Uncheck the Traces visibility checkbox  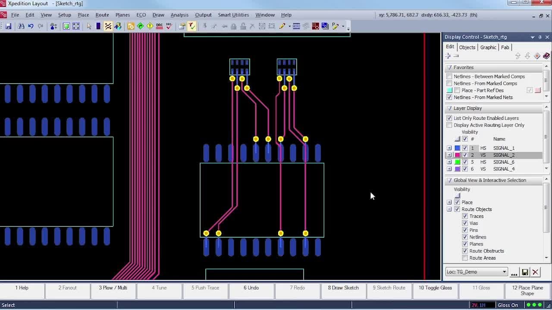click(465, 216)
